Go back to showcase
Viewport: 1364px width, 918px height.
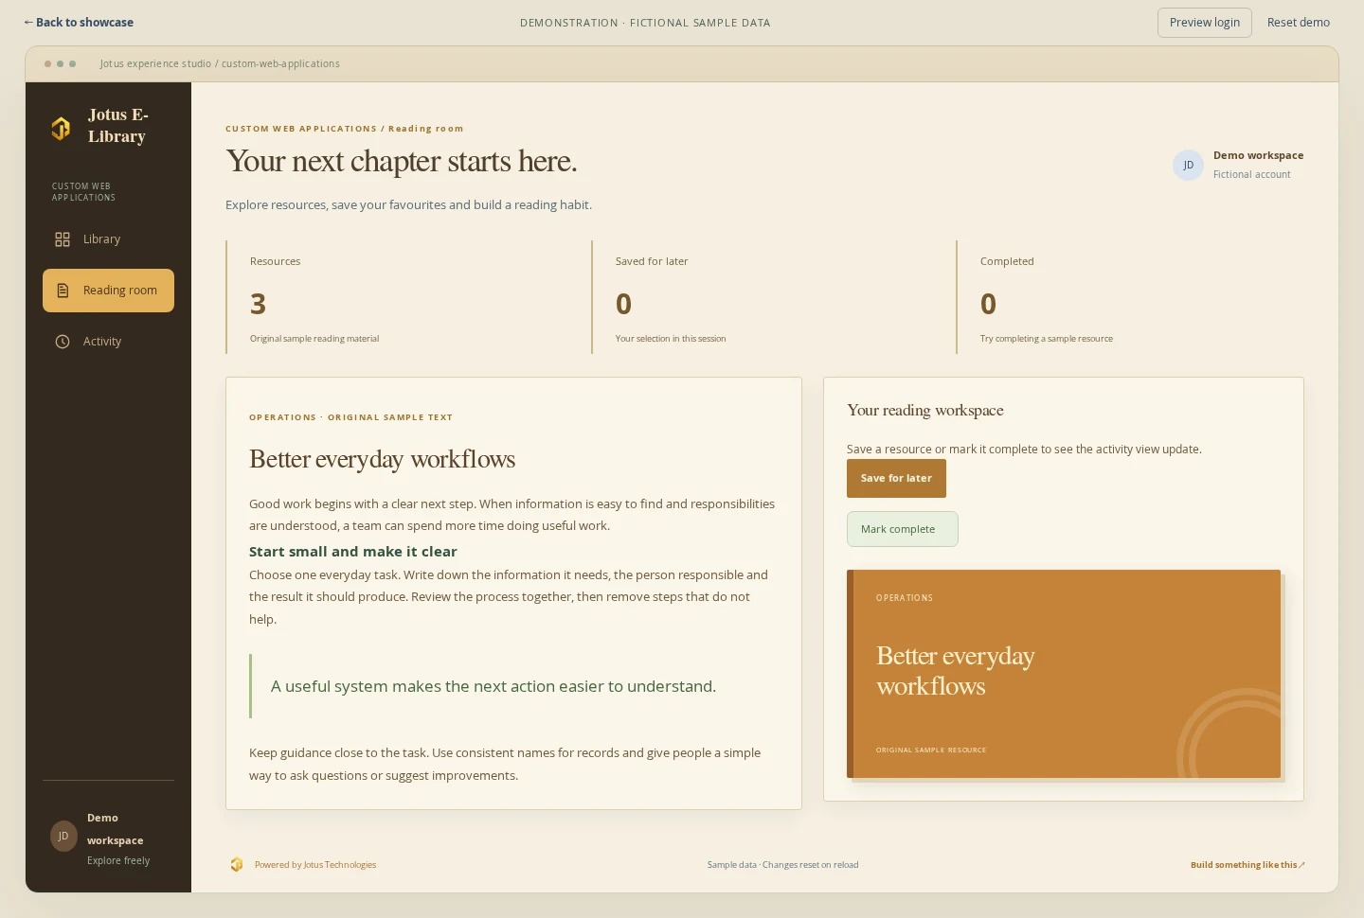[79, 22]
